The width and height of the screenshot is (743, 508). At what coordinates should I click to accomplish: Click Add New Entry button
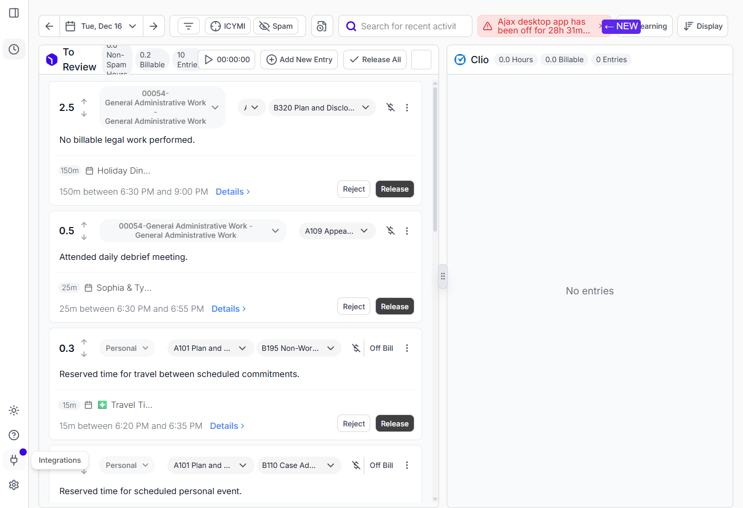(x=299, y=60)
